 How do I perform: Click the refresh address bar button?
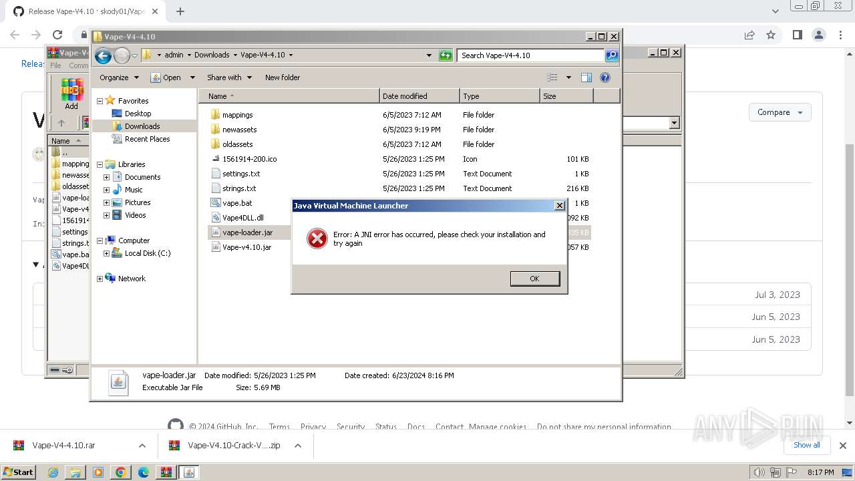coord(446,55)
